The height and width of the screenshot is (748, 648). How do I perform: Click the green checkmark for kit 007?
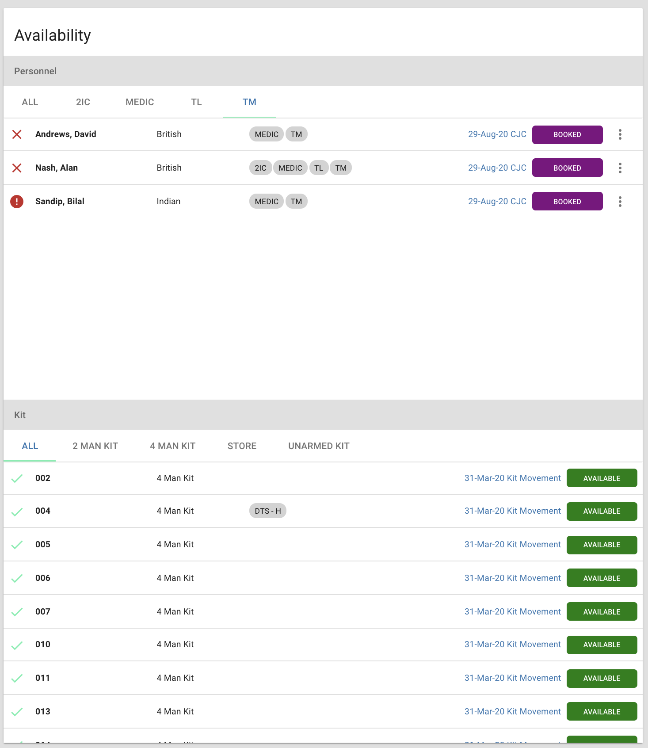point(17,612)
